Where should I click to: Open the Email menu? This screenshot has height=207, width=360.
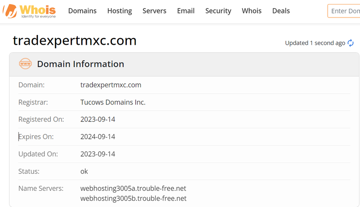point(186,11)
